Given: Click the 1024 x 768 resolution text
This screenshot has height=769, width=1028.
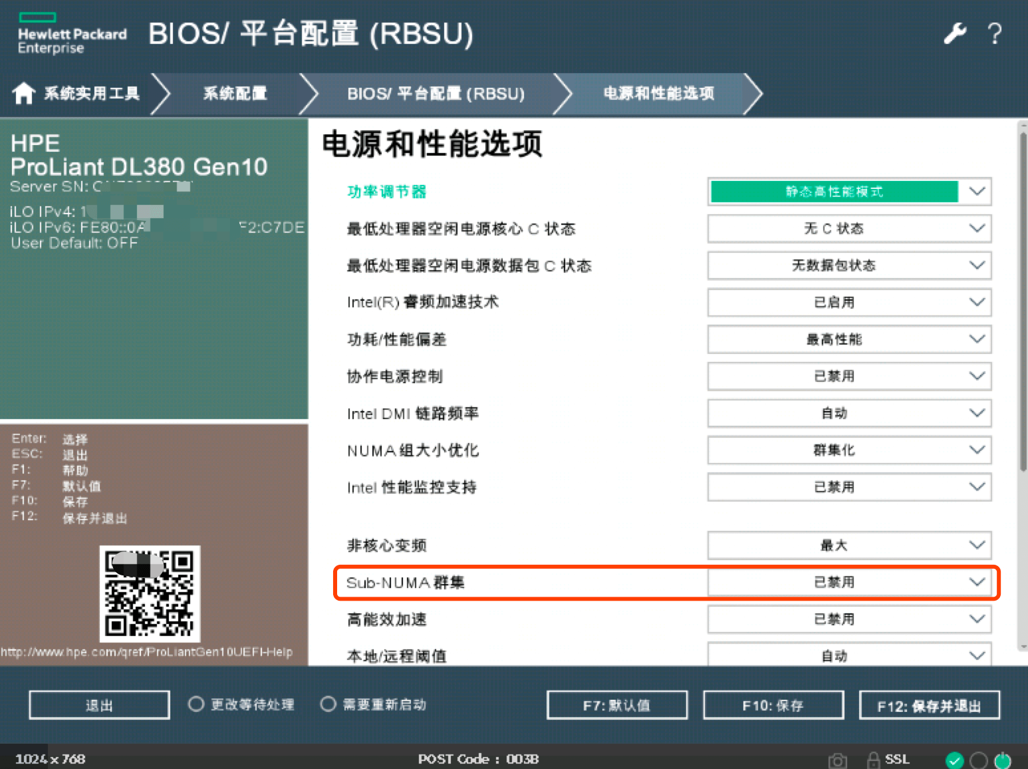Looking at the screenshot, I should coord(51,759).
